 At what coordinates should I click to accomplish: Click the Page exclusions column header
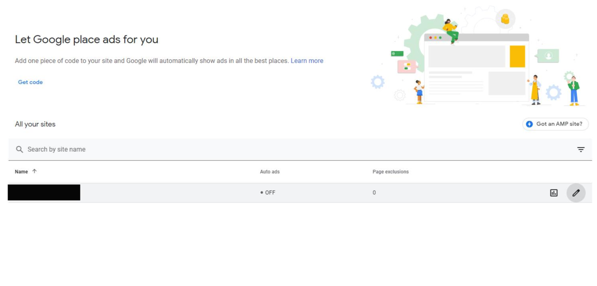pos(390,172)
